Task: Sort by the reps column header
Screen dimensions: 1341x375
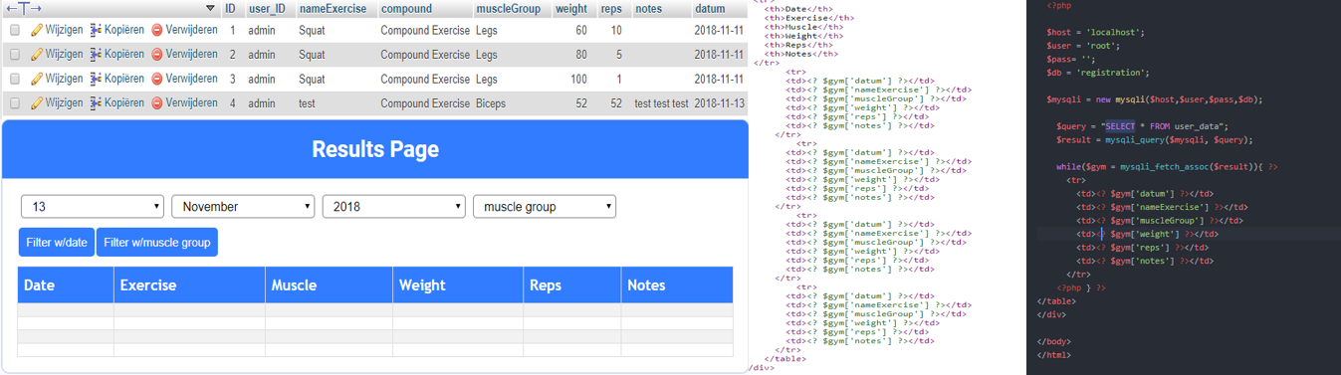Action: click(x=611, y=8)
